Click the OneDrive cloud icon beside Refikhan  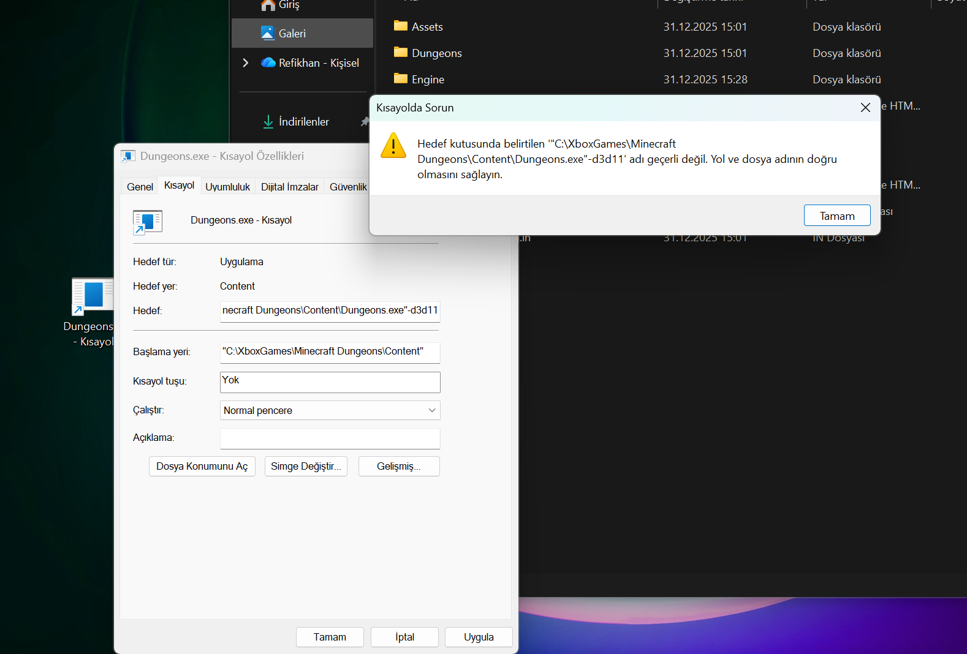coord(268,62)
